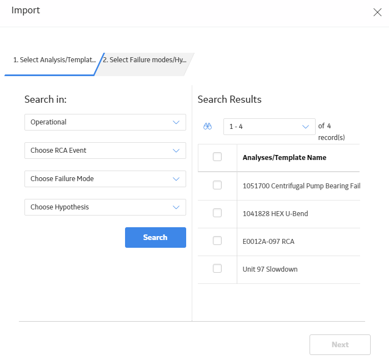Tick the 1041828 HEX U-Bend checkbox

click(217, 213)
